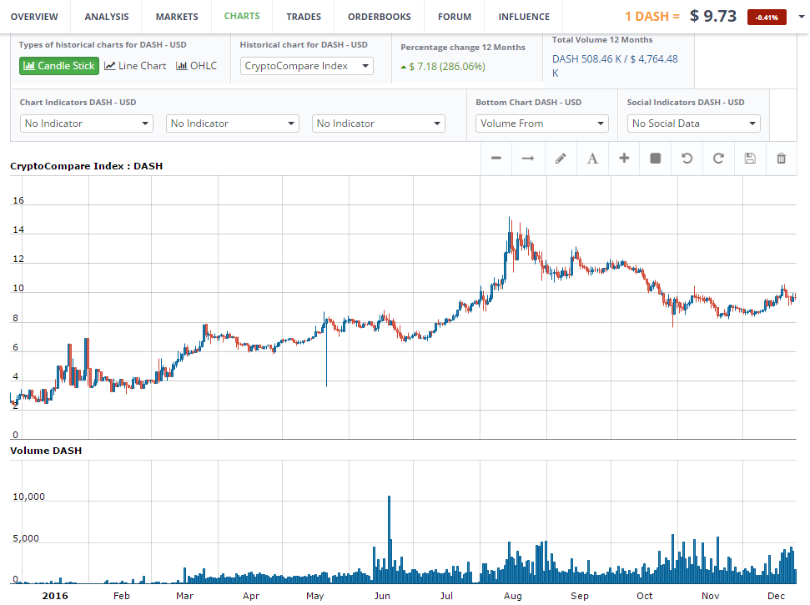This screenshot has width=810, height=605.
Task: Switch chart type to OHLC
Action: coord(197,66)
